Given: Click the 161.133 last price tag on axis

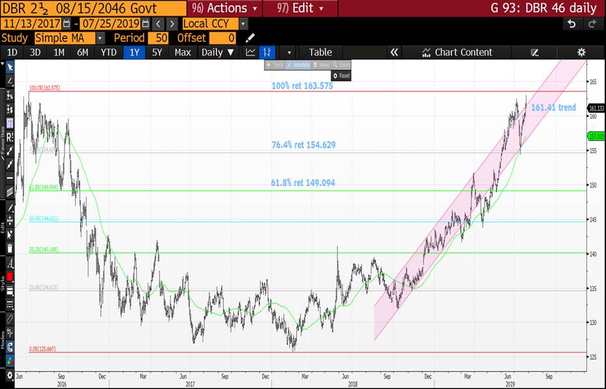Looking at the screenshot, I should pyautogui.click(x=596, y=109).
